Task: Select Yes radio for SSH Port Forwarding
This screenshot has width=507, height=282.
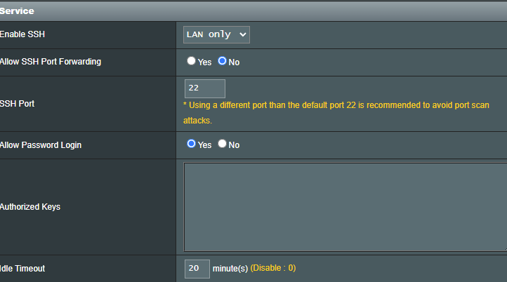Action: pyautogui.click(x=191, y=61)
